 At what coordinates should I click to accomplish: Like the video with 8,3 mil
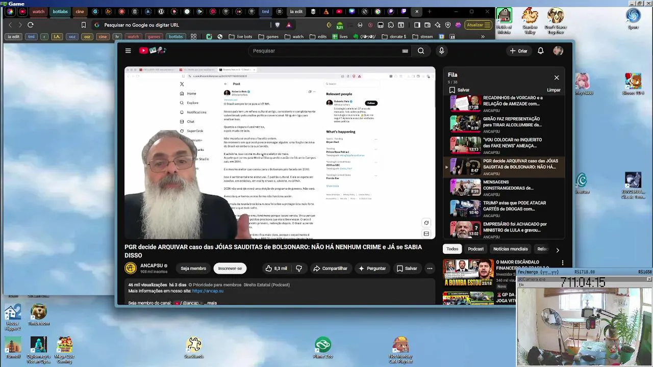276,268
